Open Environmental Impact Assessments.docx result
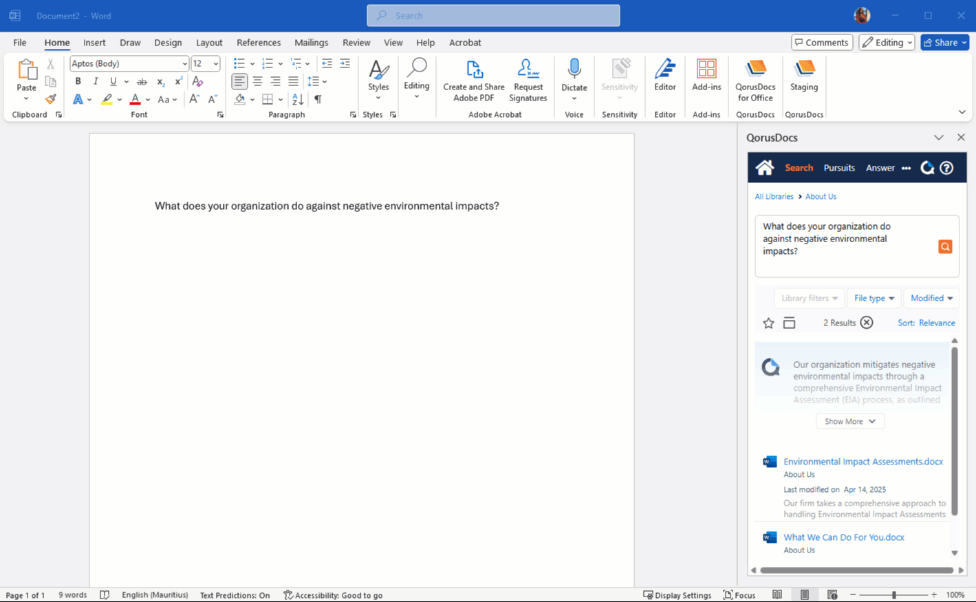Image resolution: width=976 pixels, height=602 pixels. [x=863, y=462]
